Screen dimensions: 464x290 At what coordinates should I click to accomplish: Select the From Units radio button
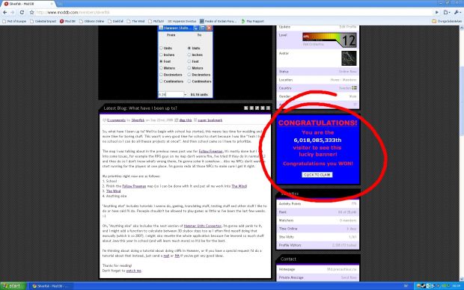161,48
